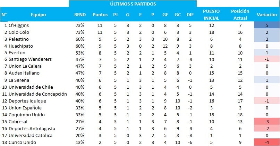Click the REND column header
The image size is (280, 146).
point(80,15)
